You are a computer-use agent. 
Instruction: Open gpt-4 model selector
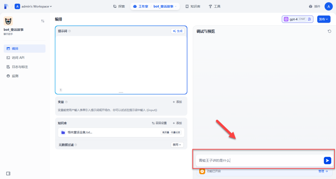[x=297, y=19]
